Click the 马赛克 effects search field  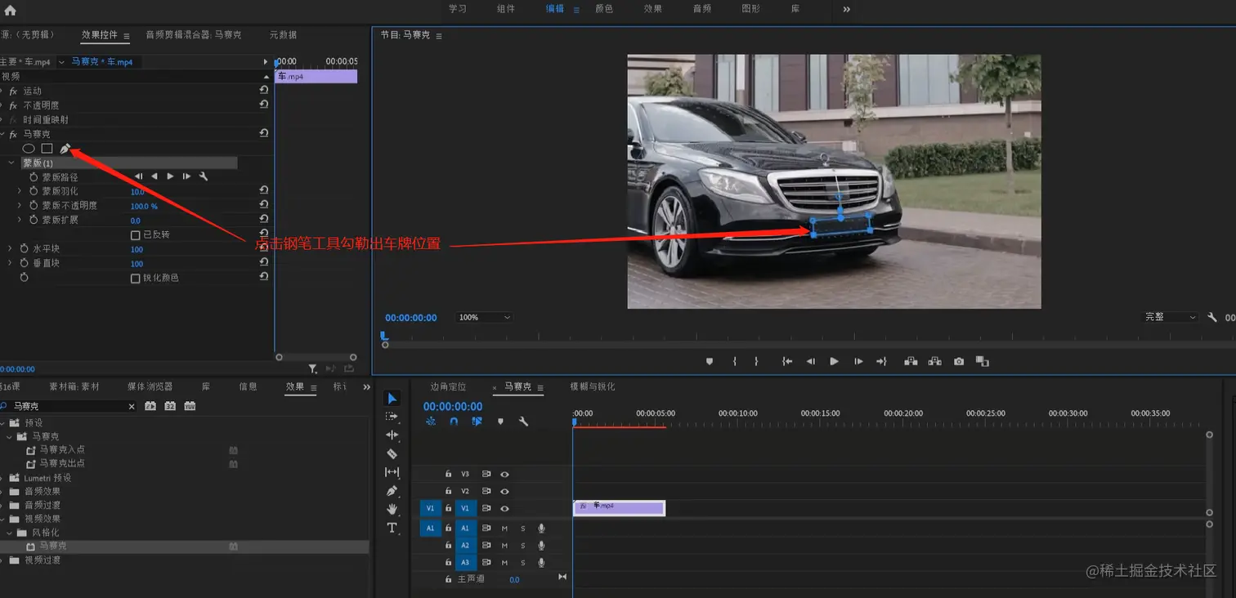pos(68,406)
